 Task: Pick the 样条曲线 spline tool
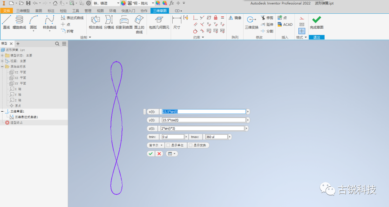coord(50,23)
